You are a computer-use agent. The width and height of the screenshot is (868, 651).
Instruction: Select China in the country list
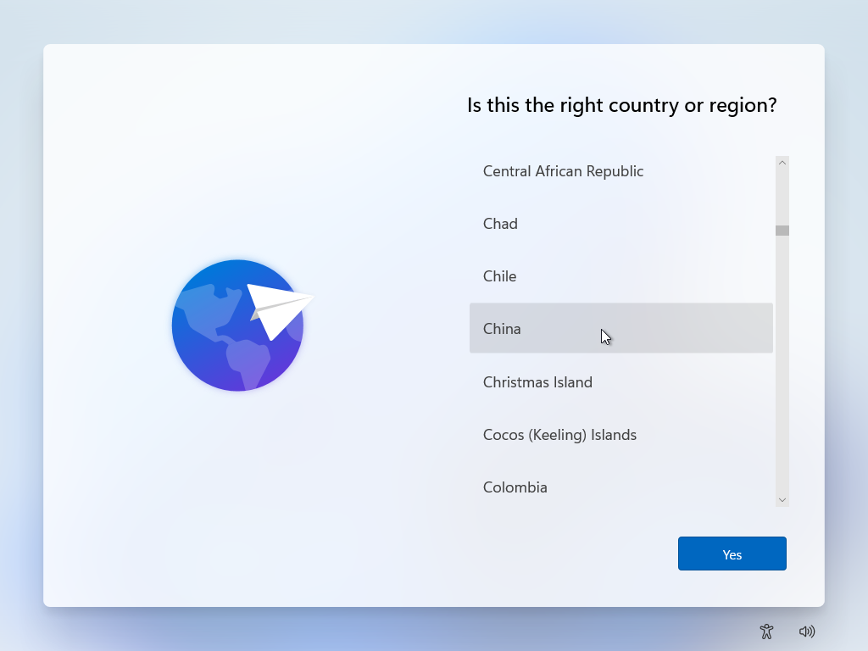point(621,328)
